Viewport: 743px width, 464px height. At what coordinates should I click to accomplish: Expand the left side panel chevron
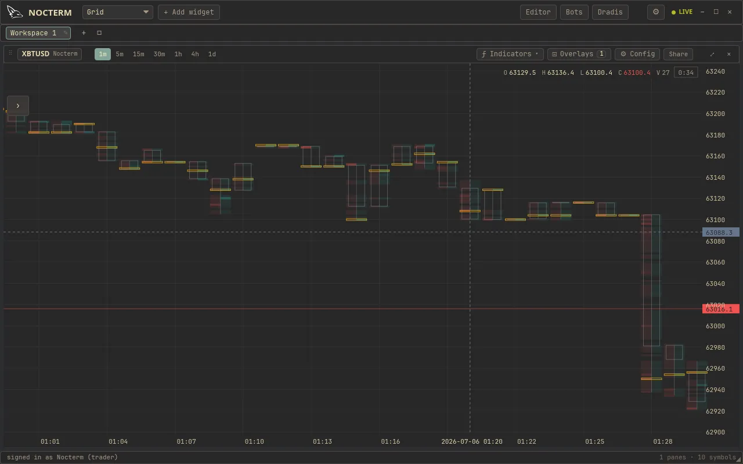click(18, 106)
